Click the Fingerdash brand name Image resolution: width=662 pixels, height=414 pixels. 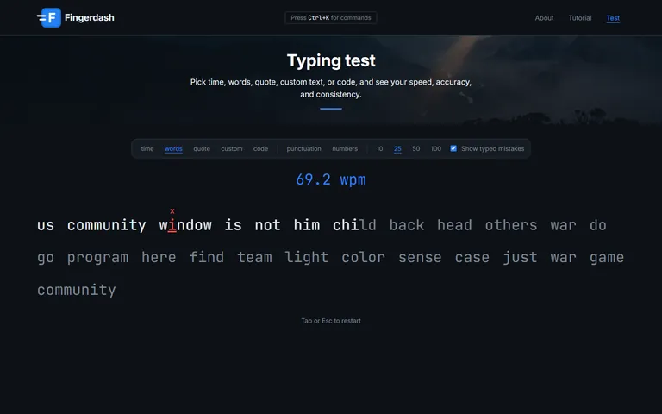(90, 18)
